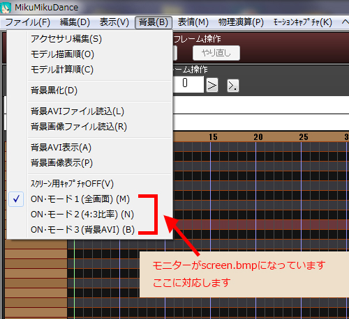Open the 物理演算(P) menu
This screenshot has height=319, width=349.
241,22
